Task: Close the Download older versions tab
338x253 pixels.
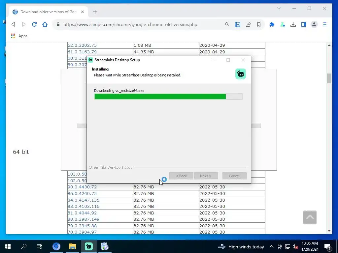Action: click(x=82, y=12)
